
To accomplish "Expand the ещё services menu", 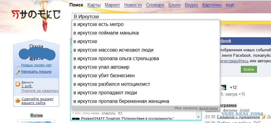I will pyautogui.click(x=230, y=5).
